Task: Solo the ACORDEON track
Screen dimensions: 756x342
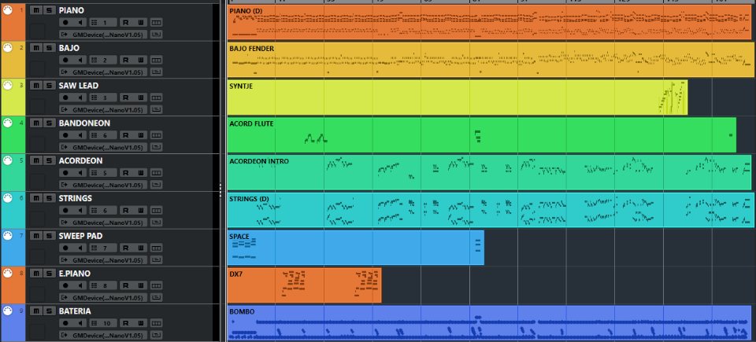Action: tap(49, 160)
